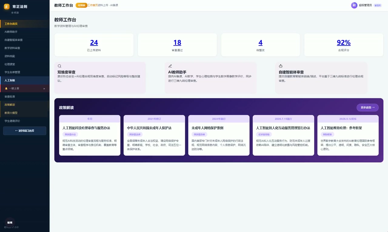The image size is (388, 232).
Task: Click the 超 user avatar
Action: click(354, 5)
